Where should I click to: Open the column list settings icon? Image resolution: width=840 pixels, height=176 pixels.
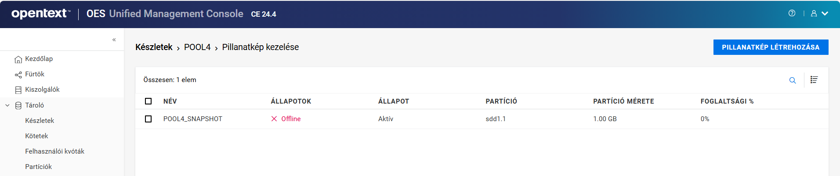coord(814,80)
